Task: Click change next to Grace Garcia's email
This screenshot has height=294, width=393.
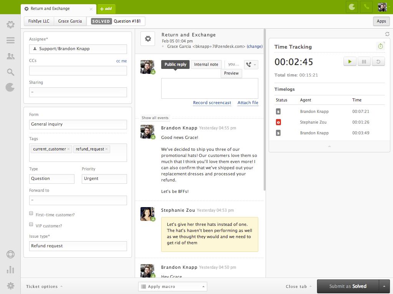Action: click(254, 46)
